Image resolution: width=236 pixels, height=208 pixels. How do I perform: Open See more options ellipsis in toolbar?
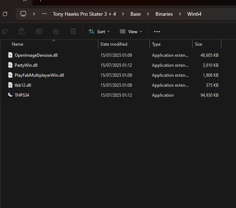(157, 31)
